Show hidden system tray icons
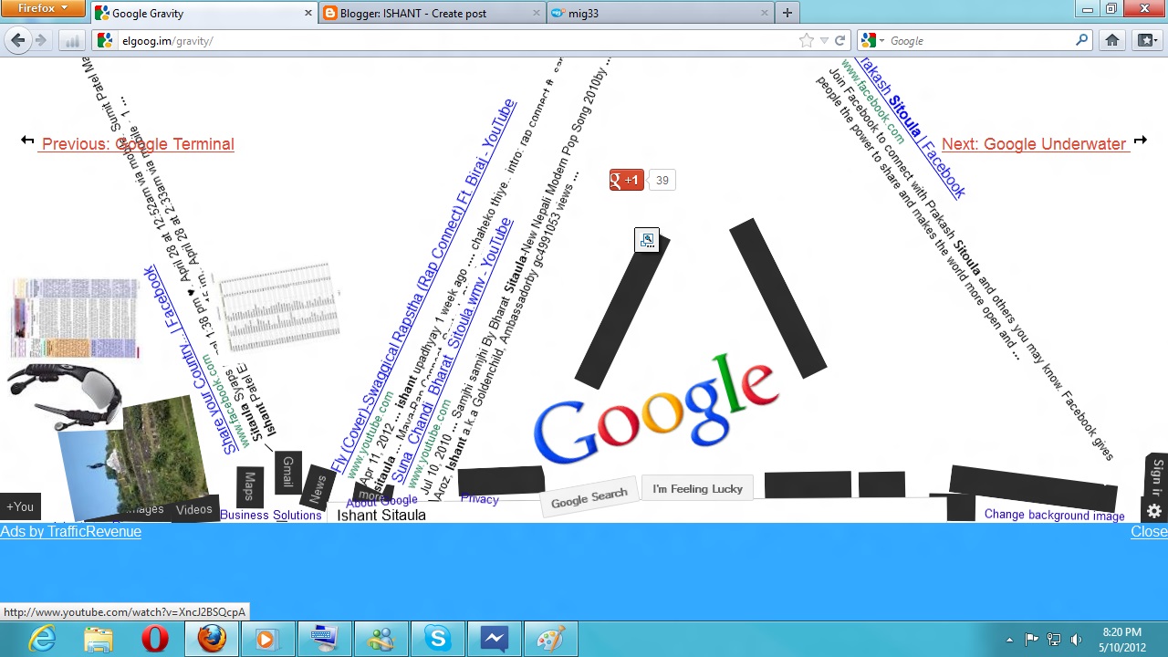1168x657 pixels. tap(1009, 640)
